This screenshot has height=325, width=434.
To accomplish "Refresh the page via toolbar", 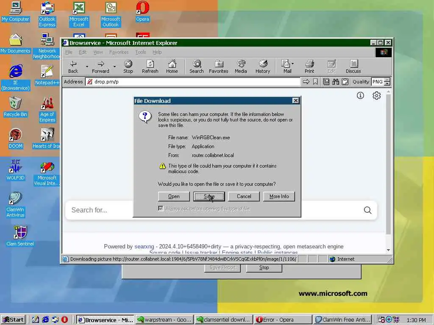I will click(x=150, y=66).
